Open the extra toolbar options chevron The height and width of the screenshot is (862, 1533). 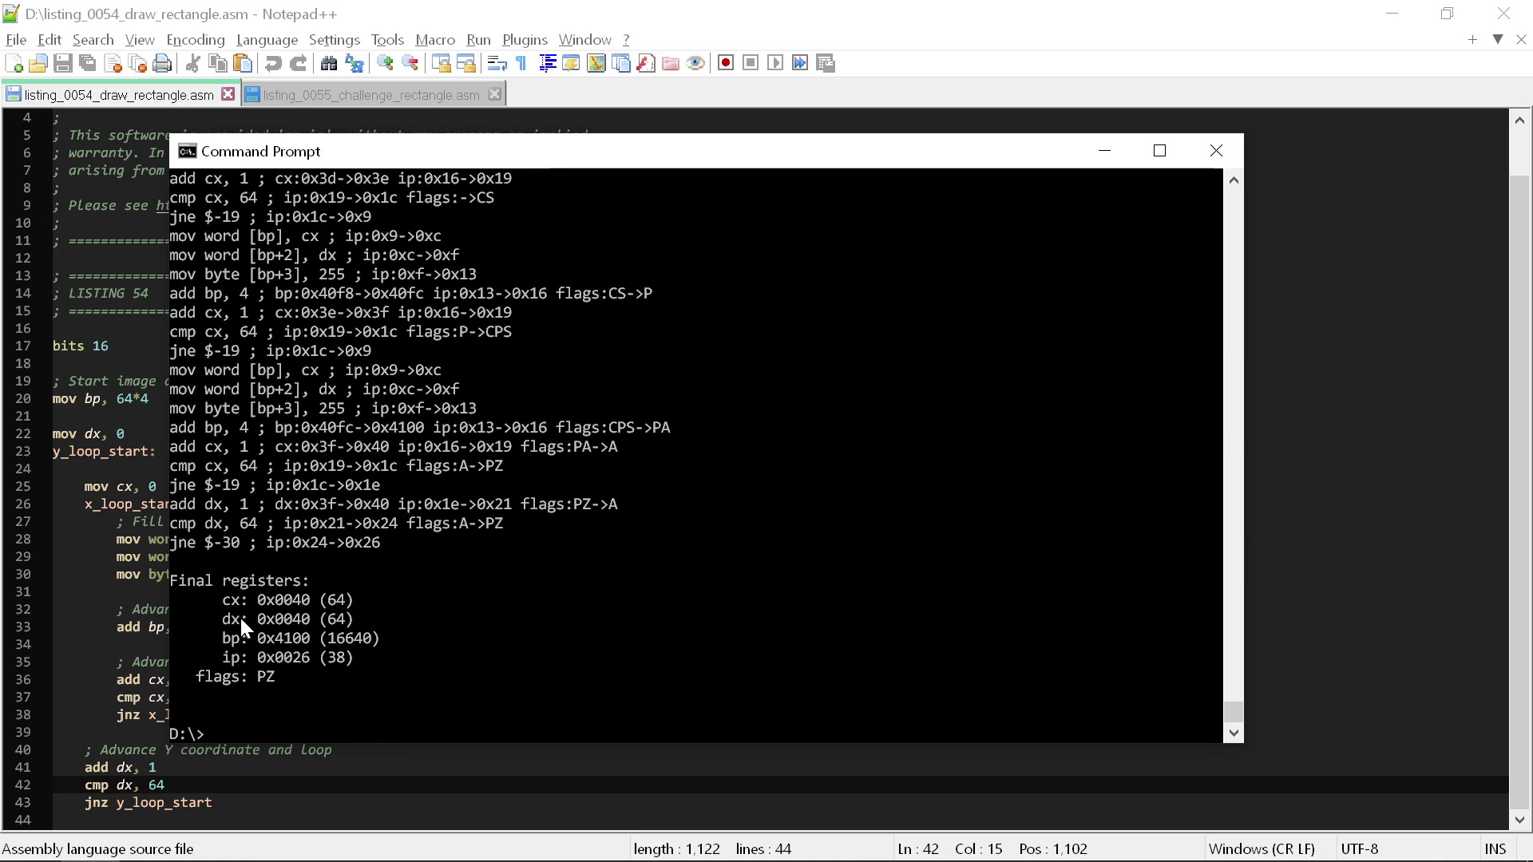click(1498, 39)
